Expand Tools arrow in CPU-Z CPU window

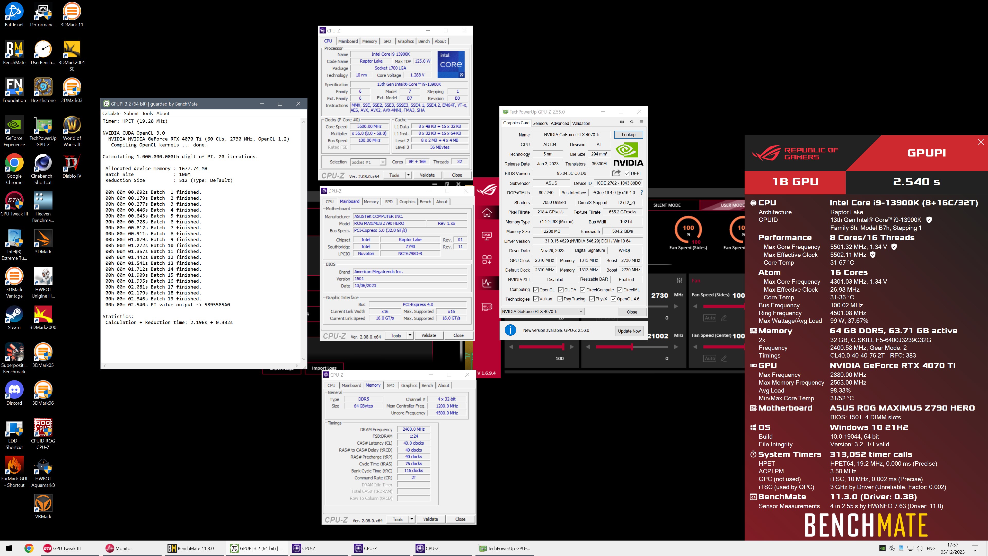[409, 175]
